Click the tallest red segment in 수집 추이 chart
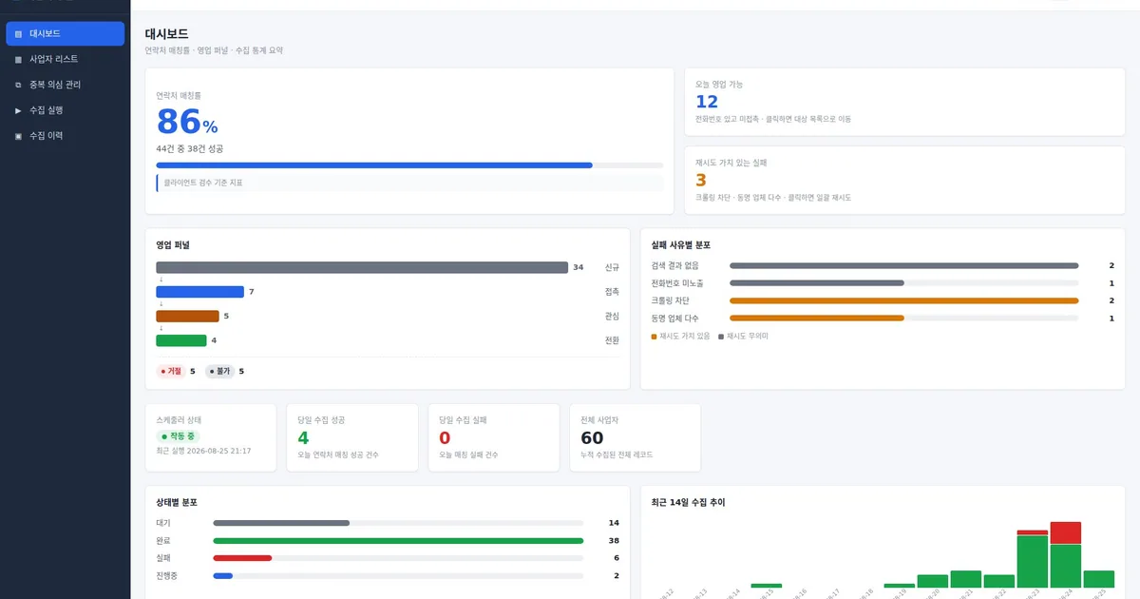Screen dimensions: 1140x599 click(x=1065, y=532)
